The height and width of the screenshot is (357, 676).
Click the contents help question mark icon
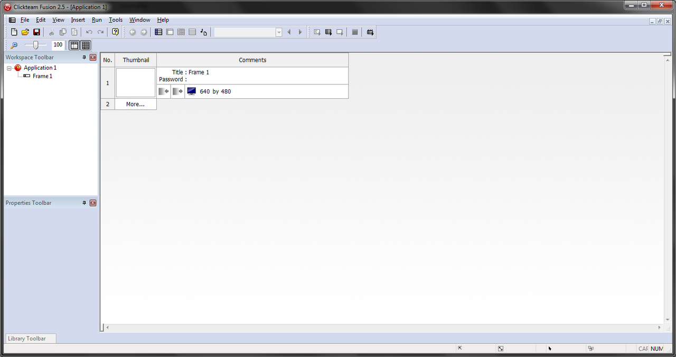(115, 32)
